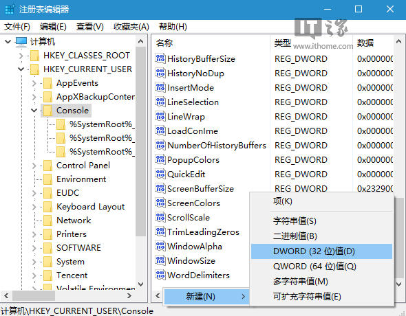Click the Console folder icon in tree
406x316 pixels.
[47, 111]
